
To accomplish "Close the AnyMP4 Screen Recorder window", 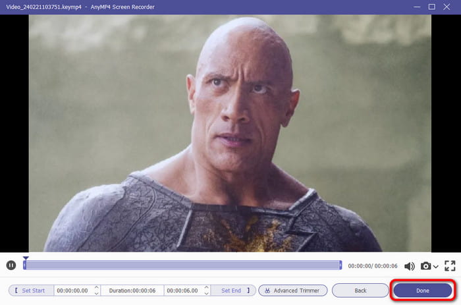I will tap(447, 7).
